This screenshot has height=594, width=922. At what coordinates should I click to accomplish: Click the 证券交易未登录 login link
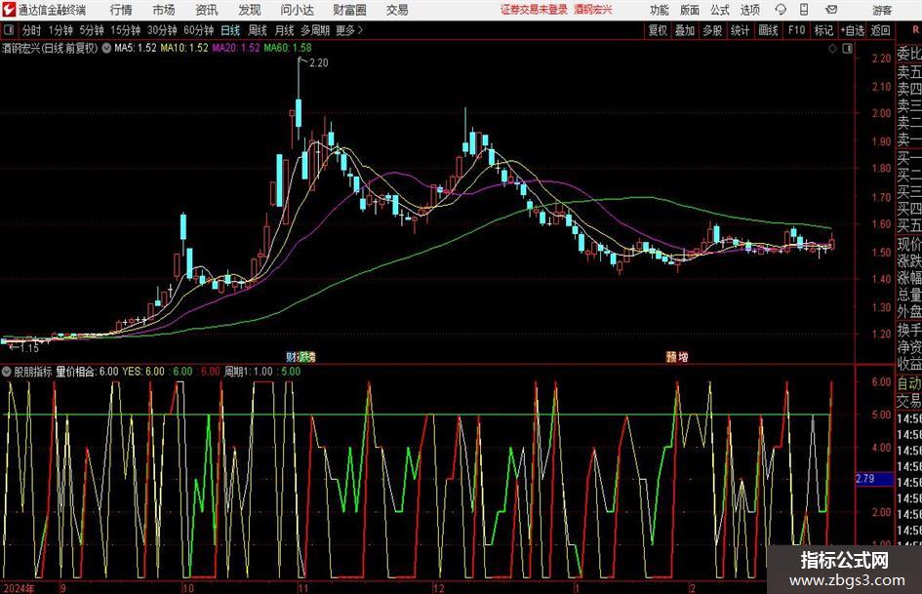pyautogui.click(x=534, y=10)
